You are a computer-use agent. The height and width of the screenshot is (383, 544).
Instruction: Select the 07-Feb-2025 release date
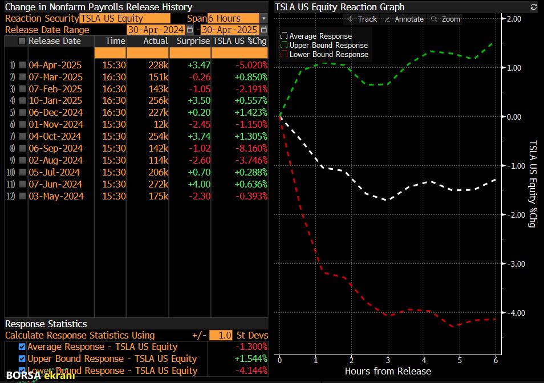coord(55,89)
